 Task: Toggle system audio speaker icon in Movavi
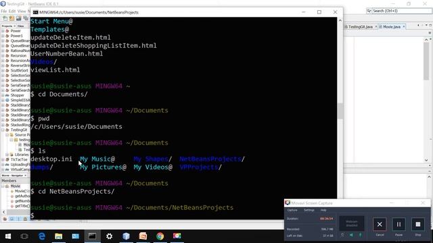coord(351,235)
